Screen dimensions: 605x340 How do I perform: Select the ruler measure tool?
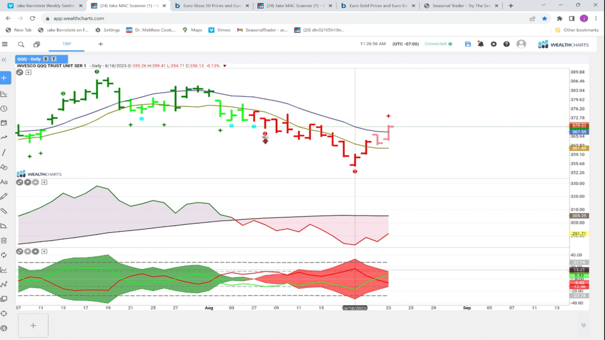(4, 211)
